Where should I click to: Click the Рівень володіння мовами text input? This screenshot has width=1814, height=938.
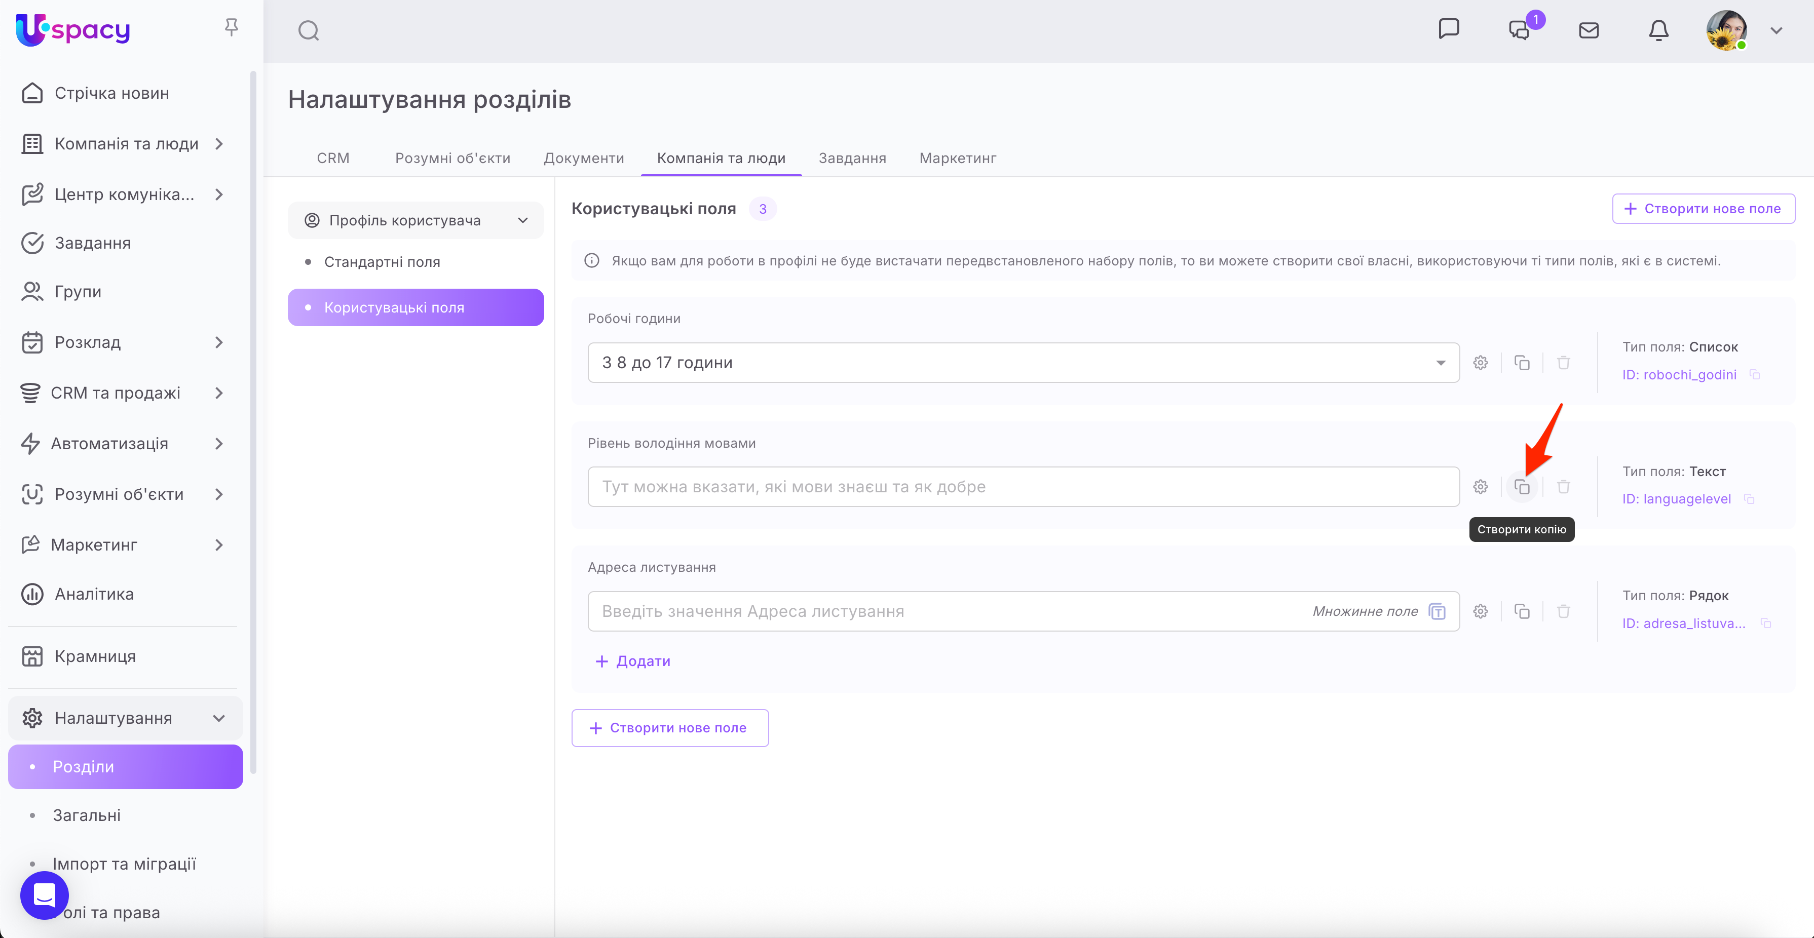click(x=1023, y=487)
